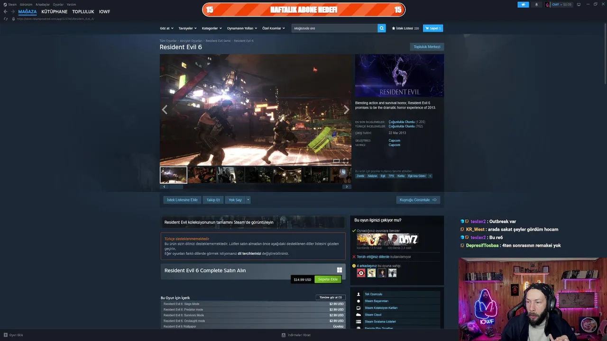Click the Yok Say button
The width and height of the screenshot is (607, 341).
tap(235, 200)
